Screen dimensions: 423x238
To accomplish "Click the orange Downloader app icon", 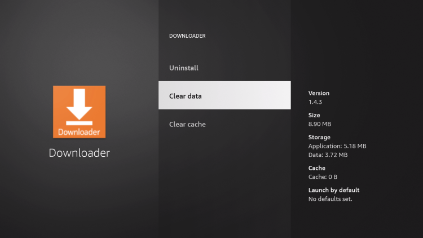I will point(80,112).
